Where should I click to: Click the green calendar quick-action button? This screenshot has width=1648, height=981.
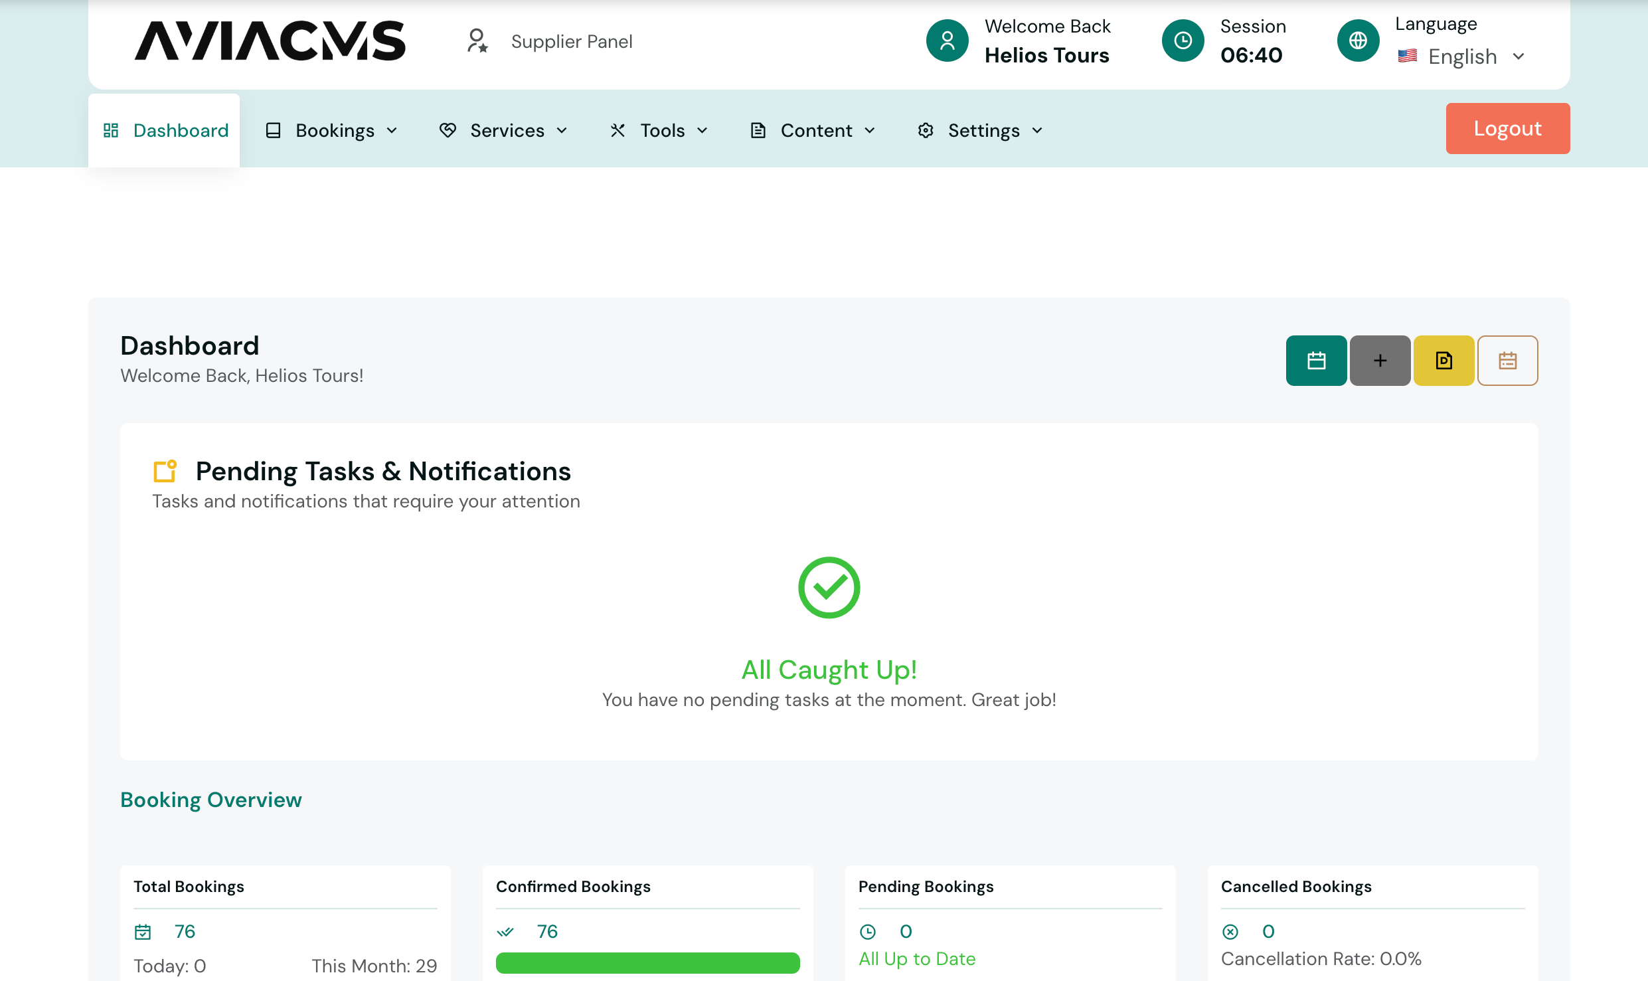click(1316, 361)
